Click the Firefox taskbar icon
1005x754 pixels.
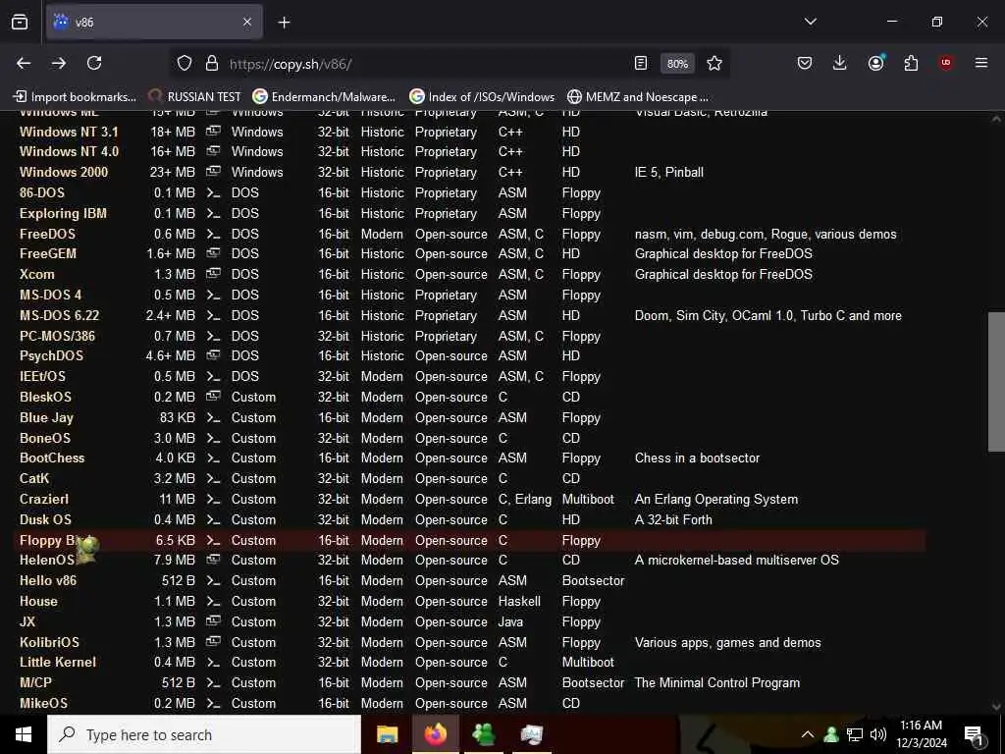point(435,734)
